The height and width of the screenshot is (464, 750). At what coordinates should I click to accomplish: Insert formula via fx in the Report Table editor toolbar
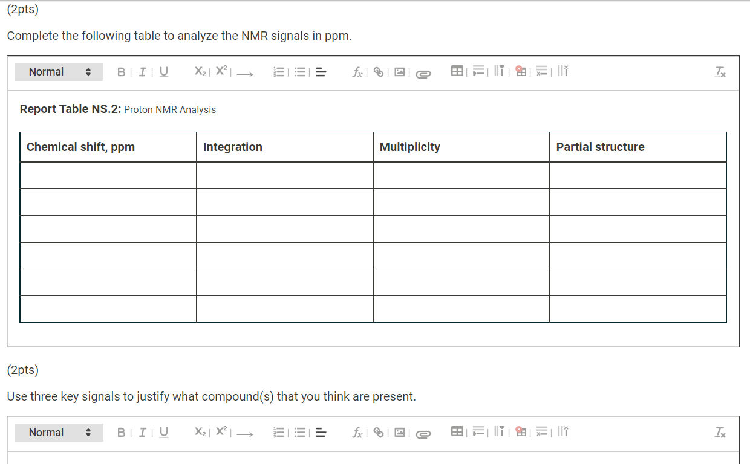coord(357,72)
